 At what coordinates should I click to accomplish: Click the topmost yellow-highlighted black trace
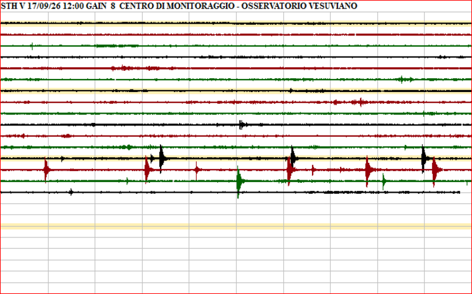tap(235, 23)
